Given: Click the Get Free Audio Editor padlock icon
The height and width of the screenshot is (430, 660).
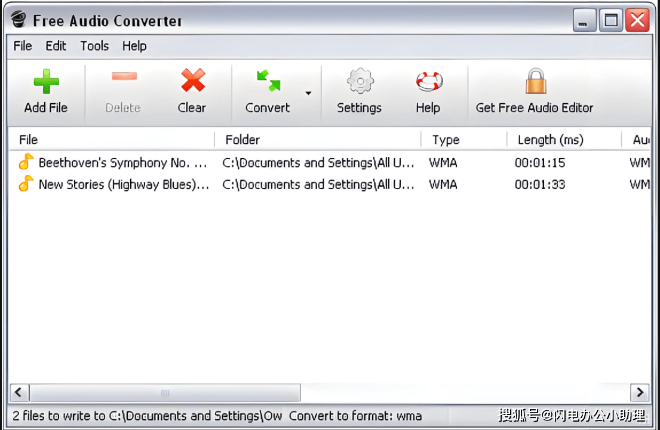Looking at the screenshot, I should point(536,81).
